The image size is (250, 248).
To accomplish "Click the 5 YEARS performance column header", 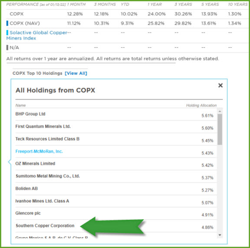I will pyautogui.click(x=210, y=4).
